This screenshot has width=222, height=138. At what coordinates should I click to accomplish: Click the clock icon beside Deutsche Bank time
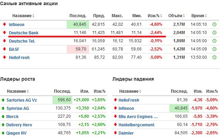[x=214, y=33]
